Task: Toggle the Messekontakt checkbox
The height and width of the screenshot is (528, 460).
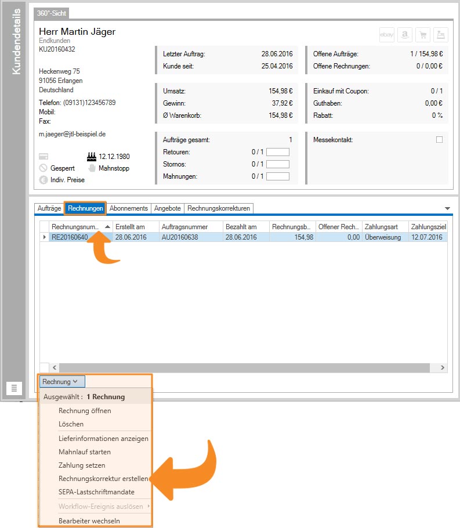Action: coord(439,140)
